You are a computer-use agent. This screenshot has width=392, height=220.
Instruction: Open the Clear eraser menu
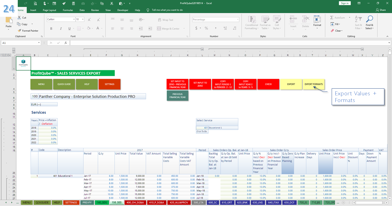click(x=336, y=31)
